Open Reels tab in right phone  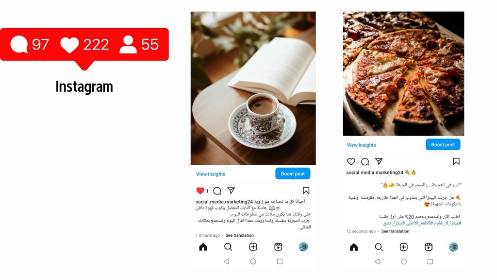click(x=429, y=247)
